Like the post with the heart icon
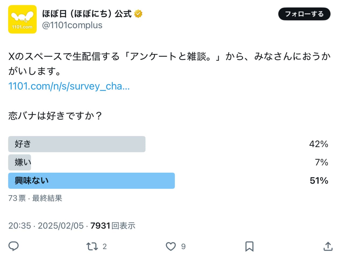This screenshot has height=258, width=345. (x=170, y=246)
